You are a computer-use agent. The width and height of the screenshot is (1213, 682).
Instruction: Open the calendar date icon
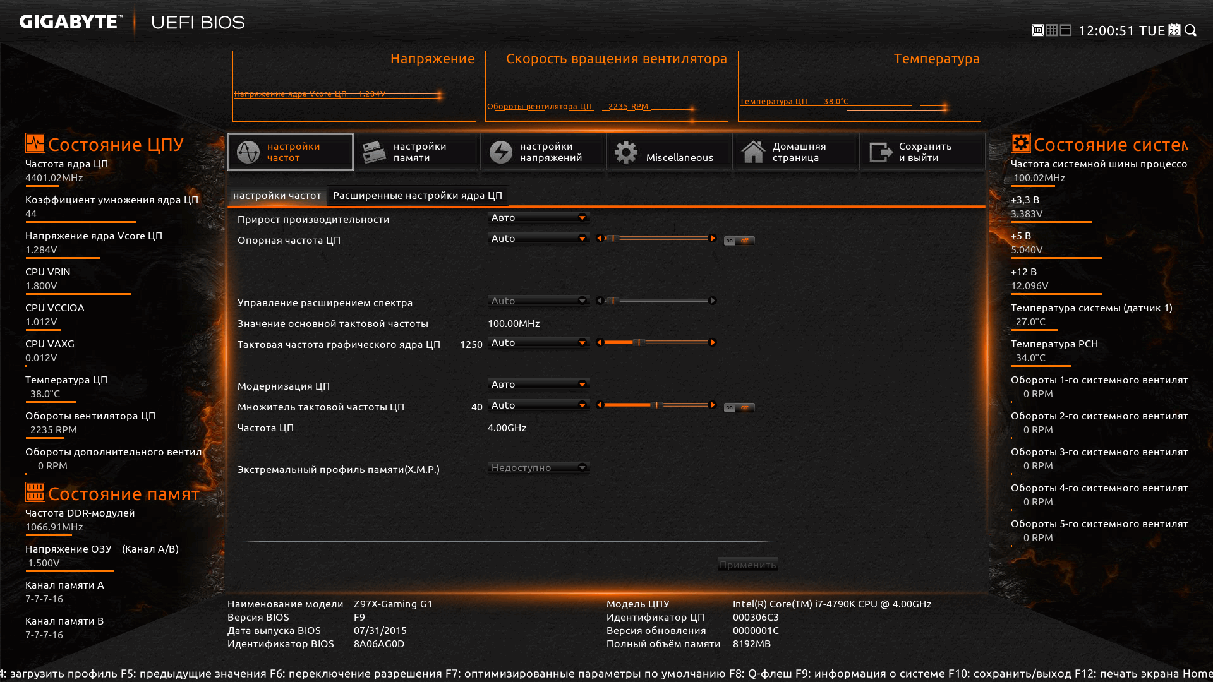click(x=1174, y=30)
